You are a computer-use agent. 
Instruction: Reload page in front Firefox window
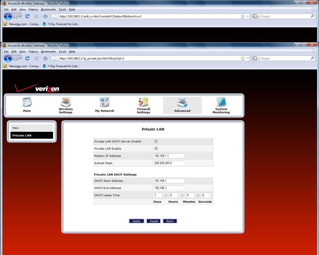27,59
